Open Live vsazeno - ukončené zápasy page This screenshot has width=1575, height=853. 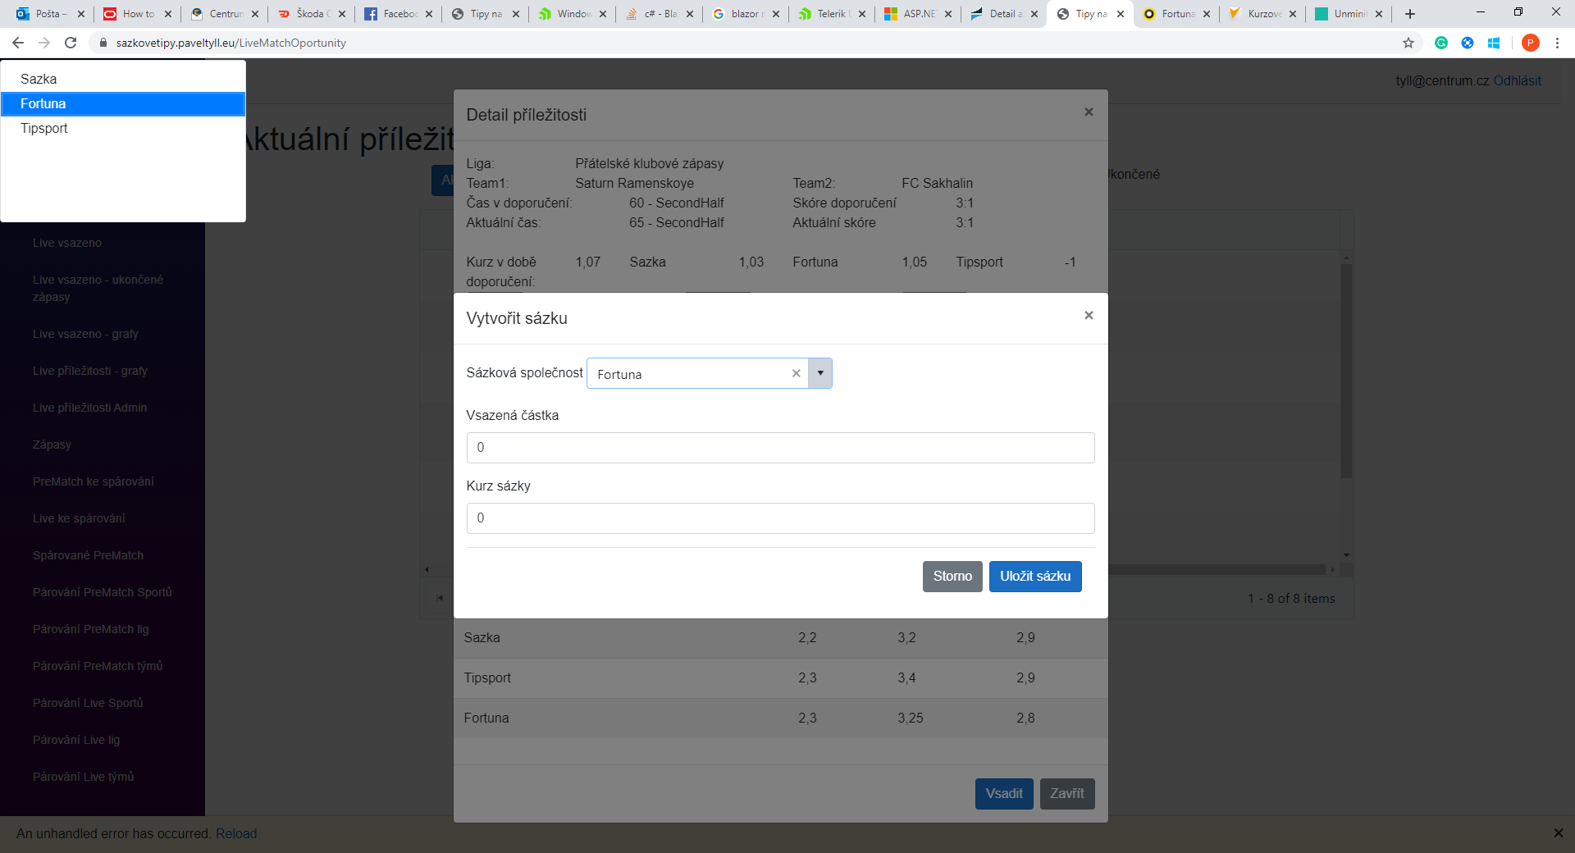click(98, 288)
